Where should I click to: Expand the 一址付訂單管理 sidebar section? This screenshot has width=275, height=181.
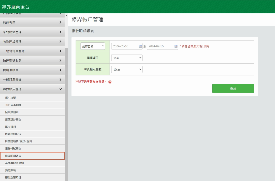(x=32, y=51)
